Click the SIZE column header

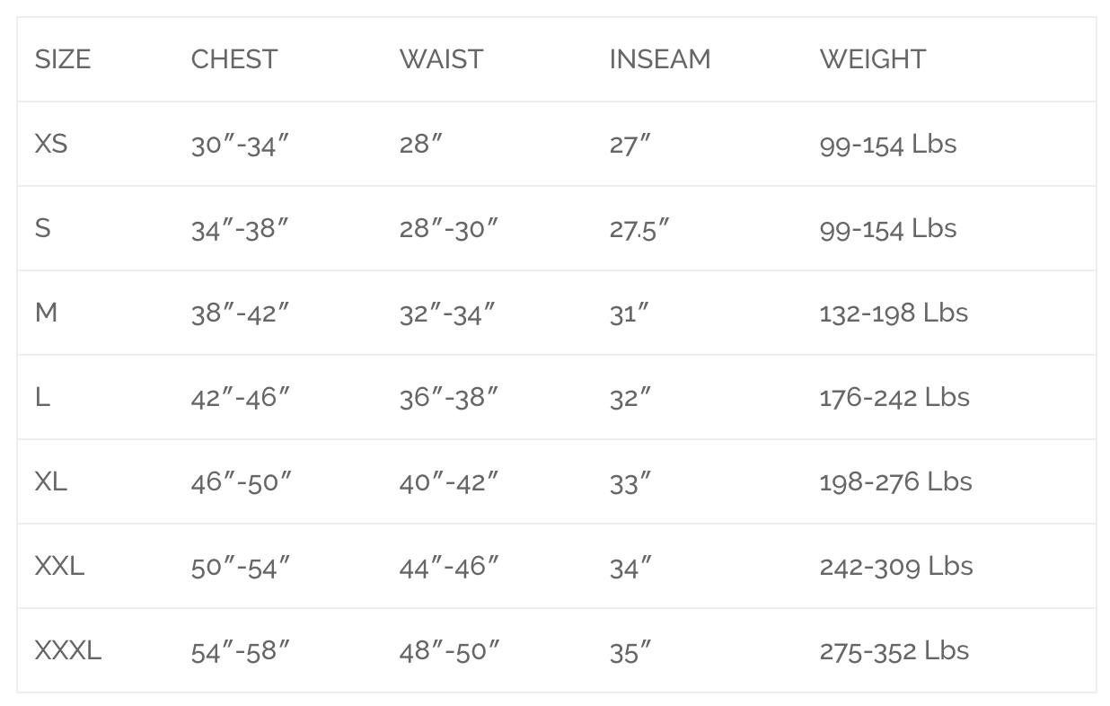(63, 59)
